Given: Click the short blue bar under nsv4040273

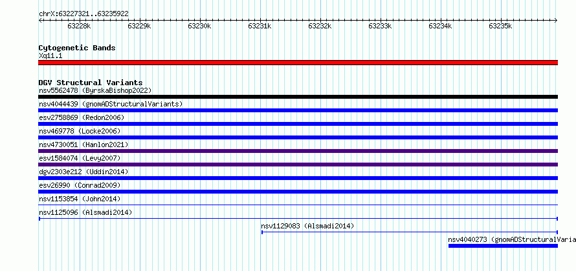Looking at the screenshot, I should [x=503, y=246].
